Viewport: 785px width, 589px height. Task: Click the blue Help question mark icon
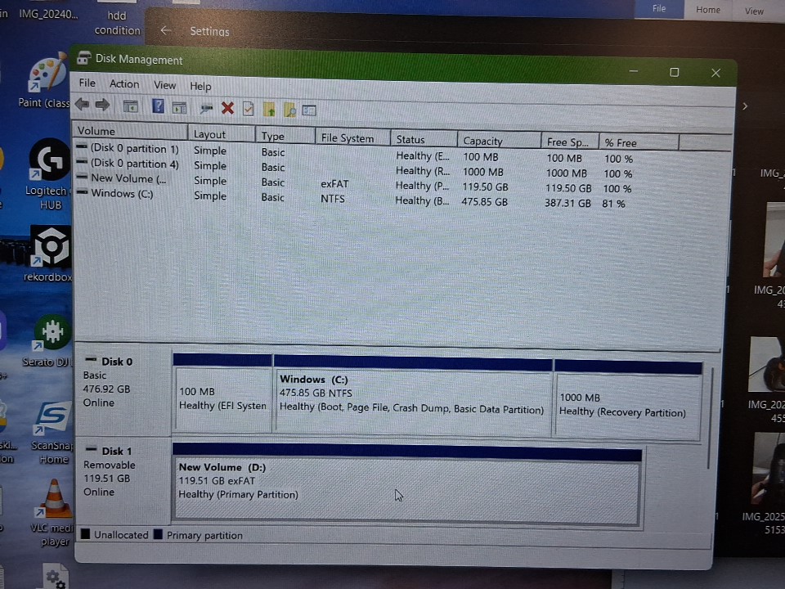pyautogui.click(x=158, y=106)
